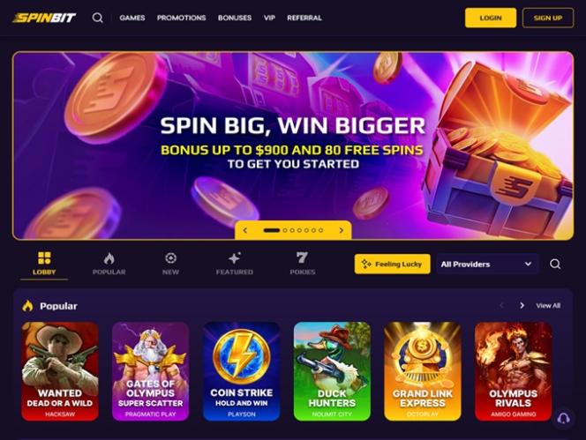Screen dimensions: 586x440
Task: Open the Promotions menu item
Action: [x=181, y=18]
